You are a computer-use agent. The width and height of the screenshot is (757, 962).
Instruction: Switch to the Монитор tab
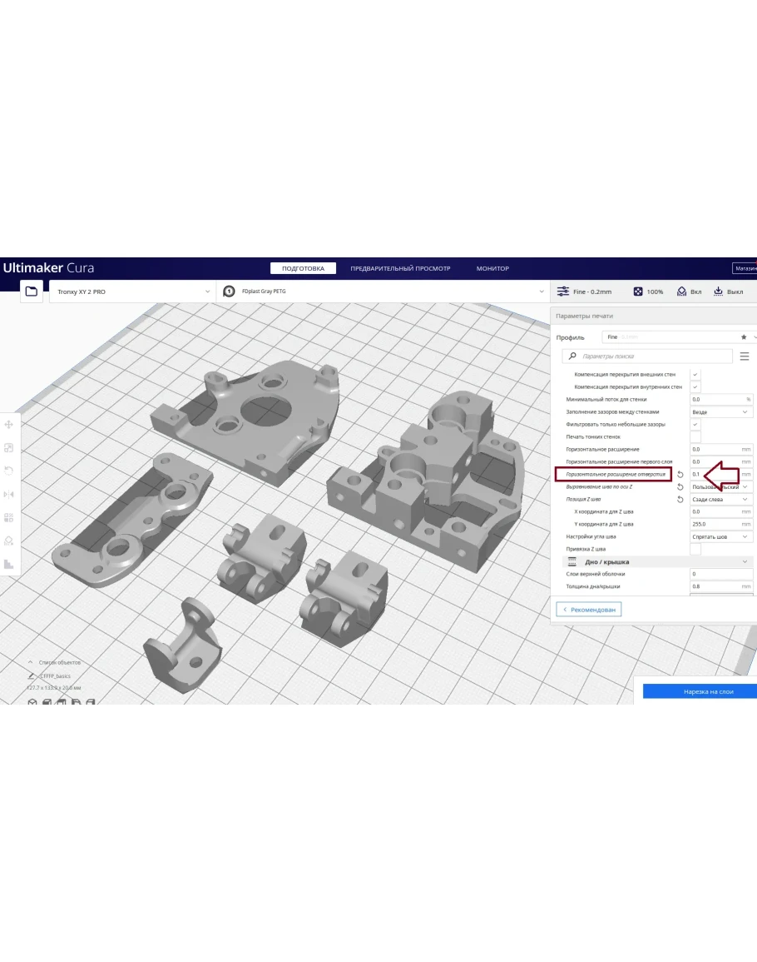click(492, 269)
